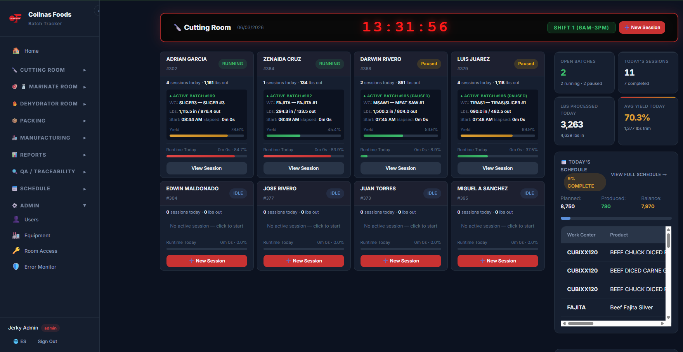
Task: Click Active Batch #165 (Paused) panel
Action: [400, 115]
